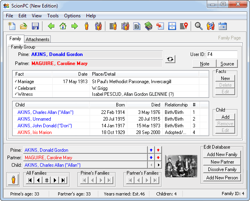This screenshot has height=201, width=250.
Task: Open the Options menu
Action: (x=72, y=16)
